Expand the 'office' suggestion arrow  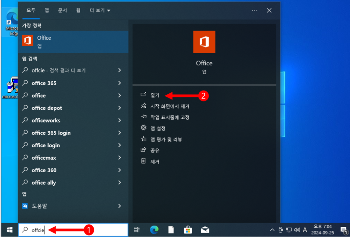pyautogui.click(x=120, y=95)
